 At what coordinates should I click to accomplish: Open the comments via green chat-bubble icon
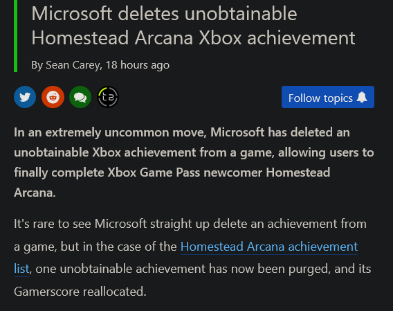coord(80,97)
